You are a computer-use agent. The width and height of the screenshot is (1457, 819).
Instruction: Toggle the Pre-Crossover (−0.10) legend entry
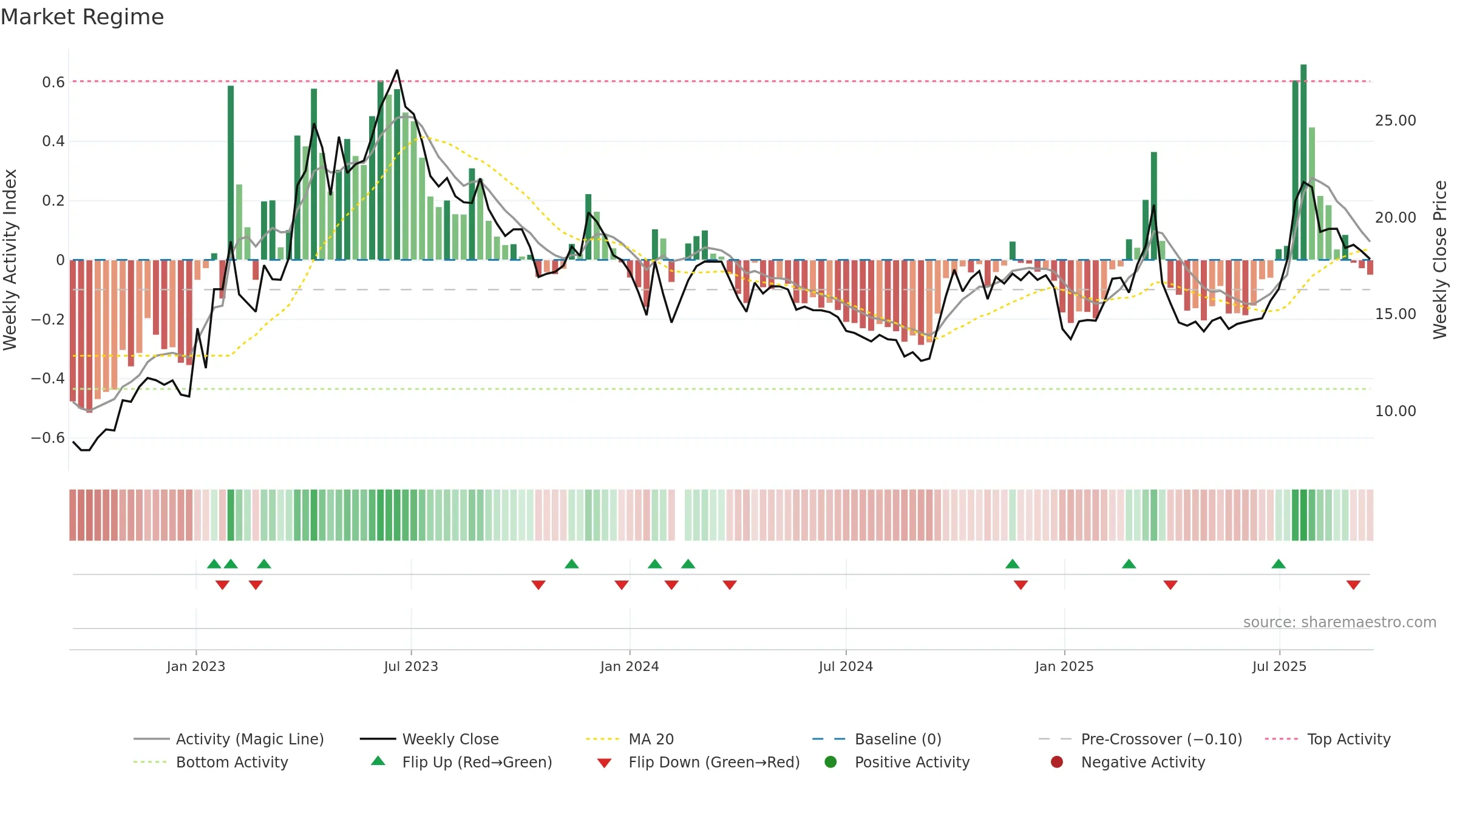1140,739
